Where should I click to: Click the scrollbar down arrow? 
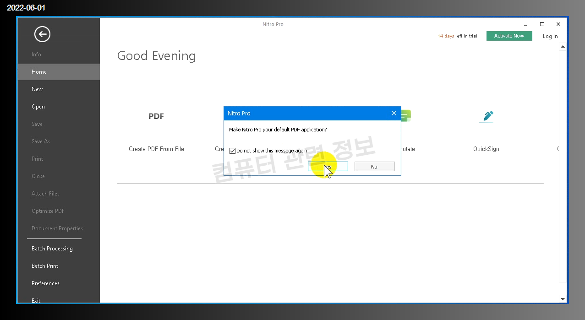tap(563, 299)
